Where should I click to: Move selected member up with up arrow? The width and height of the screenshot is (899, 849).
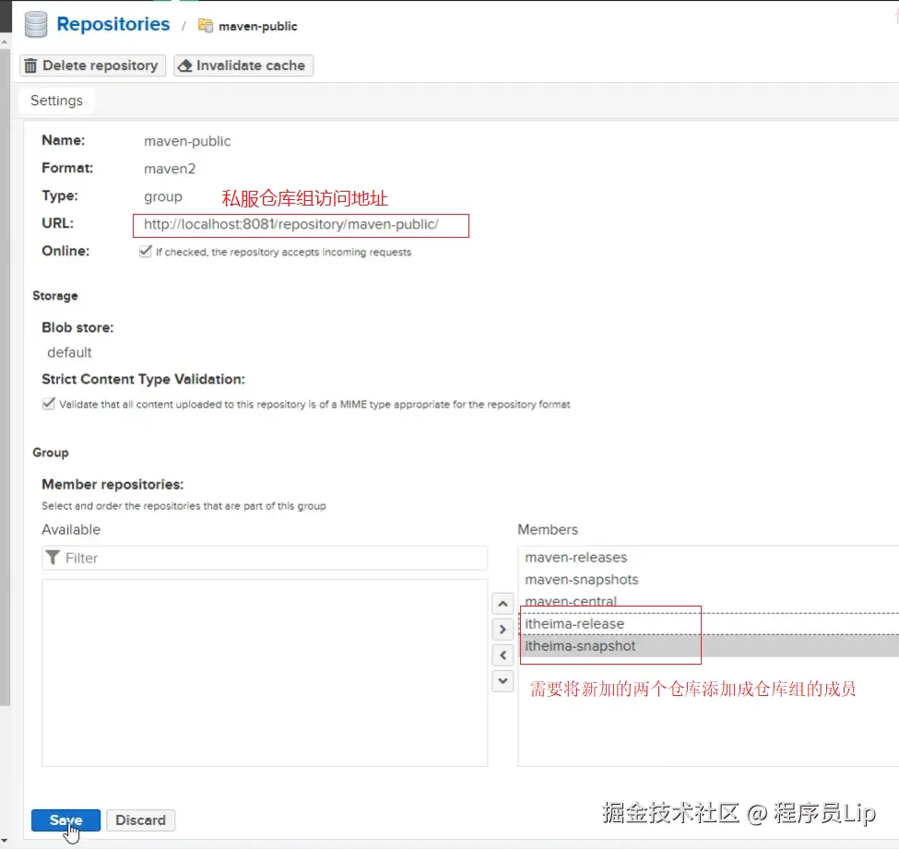click(x=503, y=604)
